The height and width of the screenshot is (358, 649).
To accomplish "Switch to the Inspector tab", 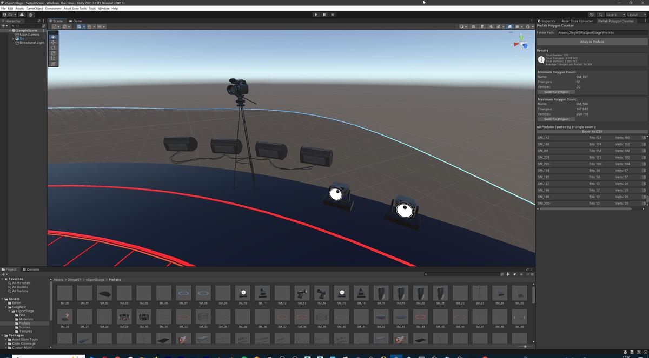I will point(548,21).
